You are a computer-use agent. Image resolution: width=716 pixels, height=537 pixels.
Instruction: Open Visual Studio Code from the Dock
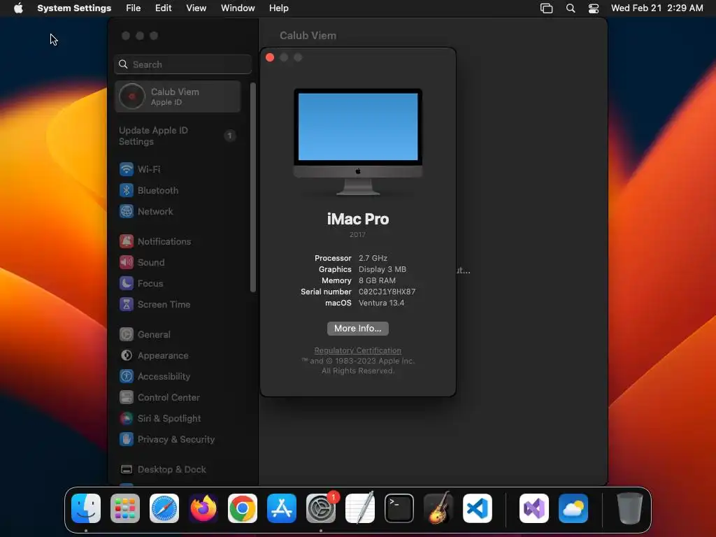pos(478,508)
